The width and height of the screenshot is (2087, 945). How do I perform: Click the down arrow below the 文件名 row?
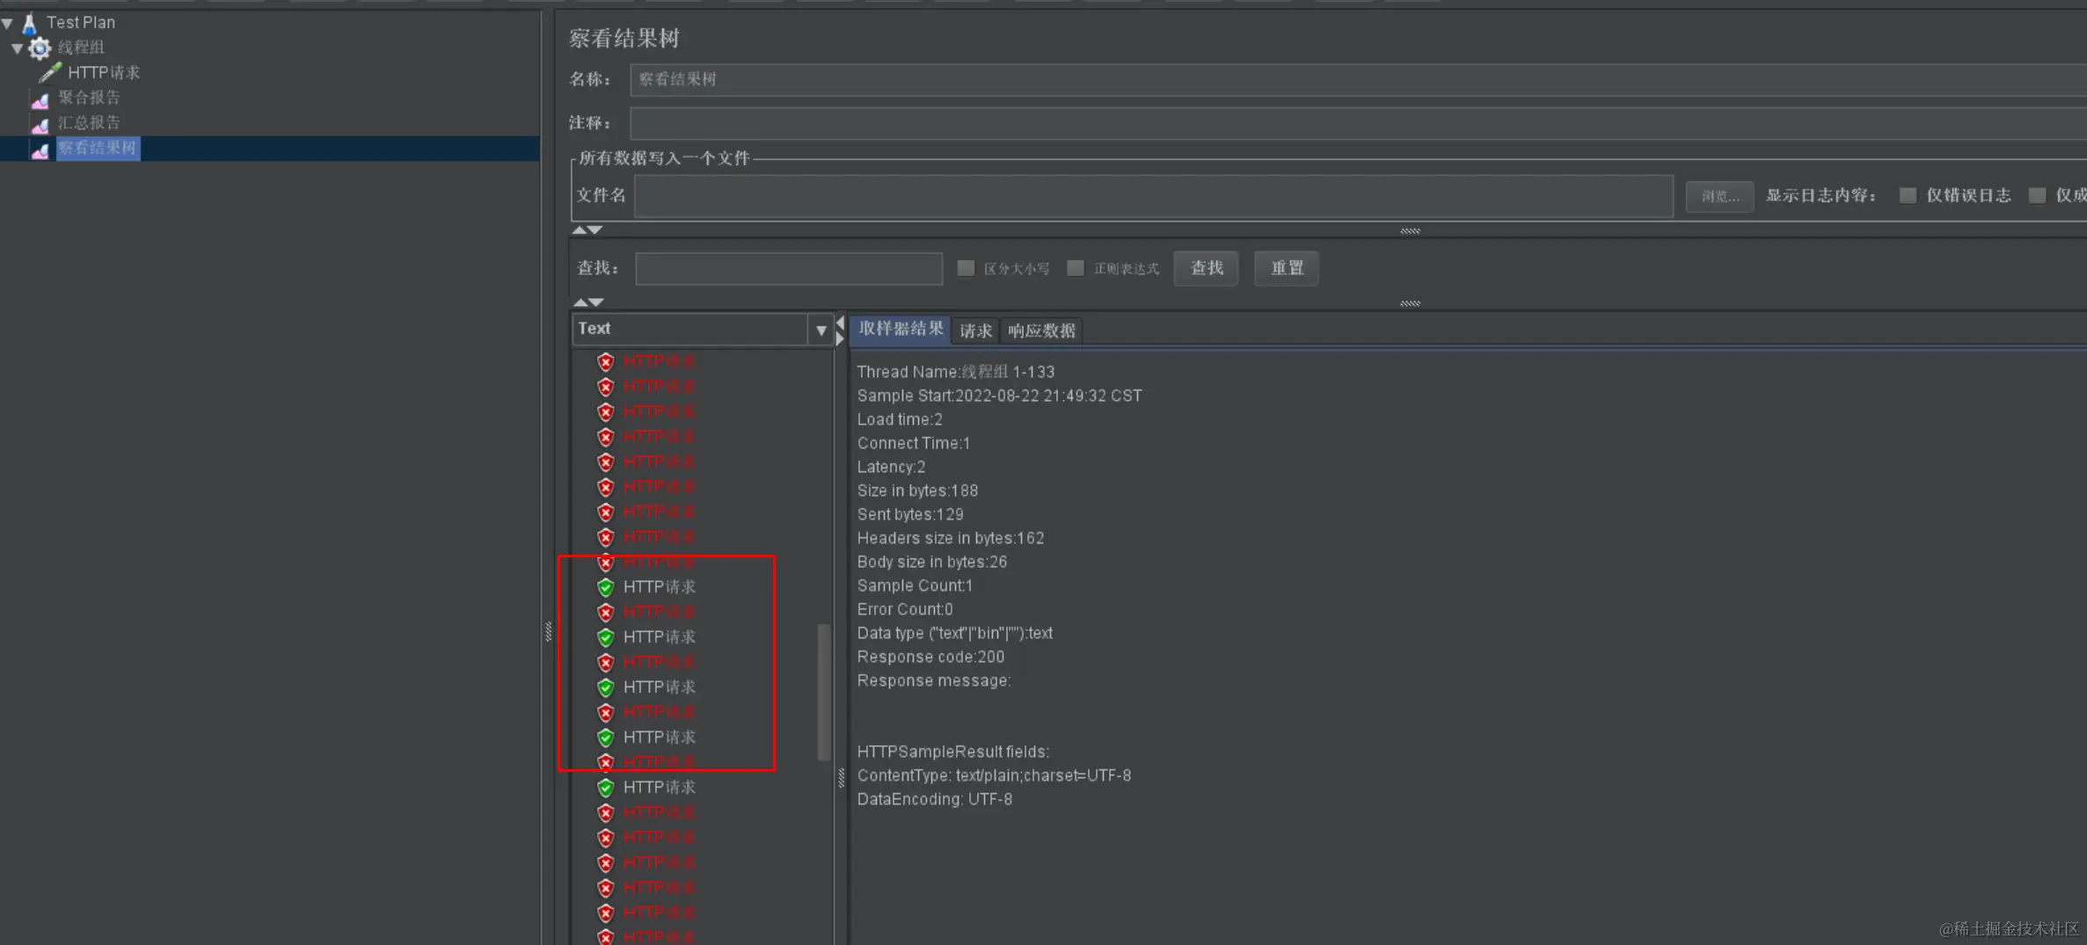(x=595, y=230)
